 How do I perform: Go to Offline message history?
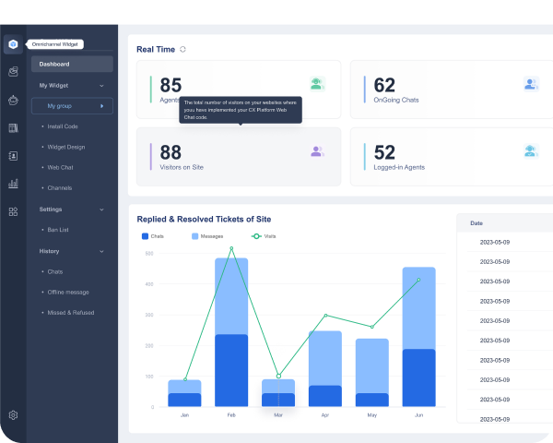70,292
